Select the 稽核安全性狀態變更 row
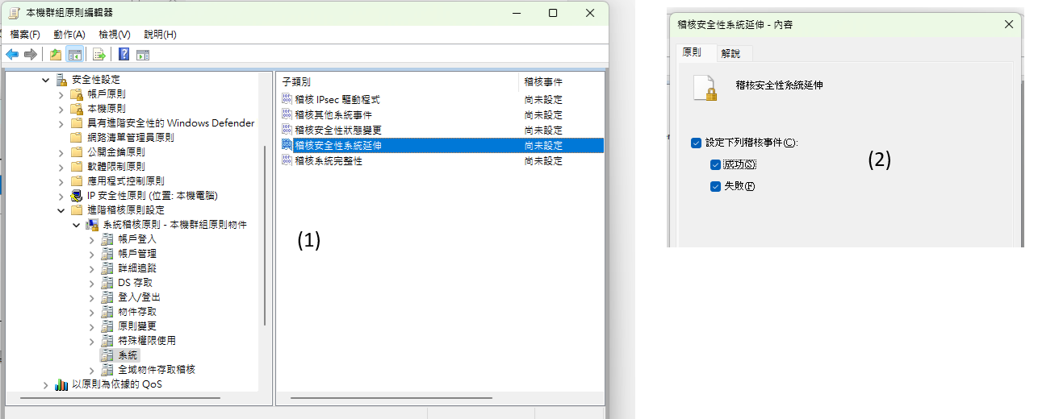Image resolution: width=1038 pixels, height=419 pixels. tap(440, 130)
